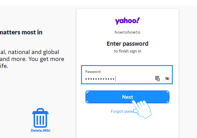Click the Password field label
Screen dimensions: 197x138
point(93,72)
